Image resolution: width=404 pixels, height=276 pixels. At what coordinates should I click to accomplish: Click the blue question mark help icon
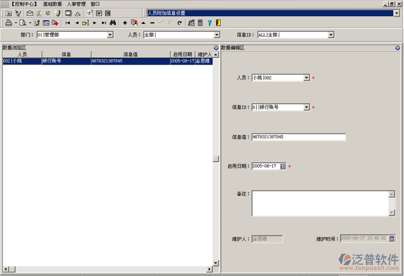pos(210,23)
